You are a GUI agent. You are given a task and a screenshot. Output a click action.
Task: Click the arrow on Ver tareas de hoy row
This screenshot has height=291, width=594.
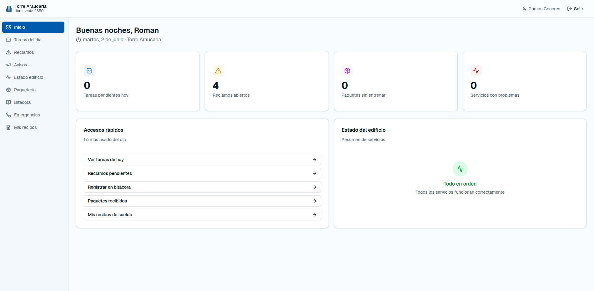315,160
